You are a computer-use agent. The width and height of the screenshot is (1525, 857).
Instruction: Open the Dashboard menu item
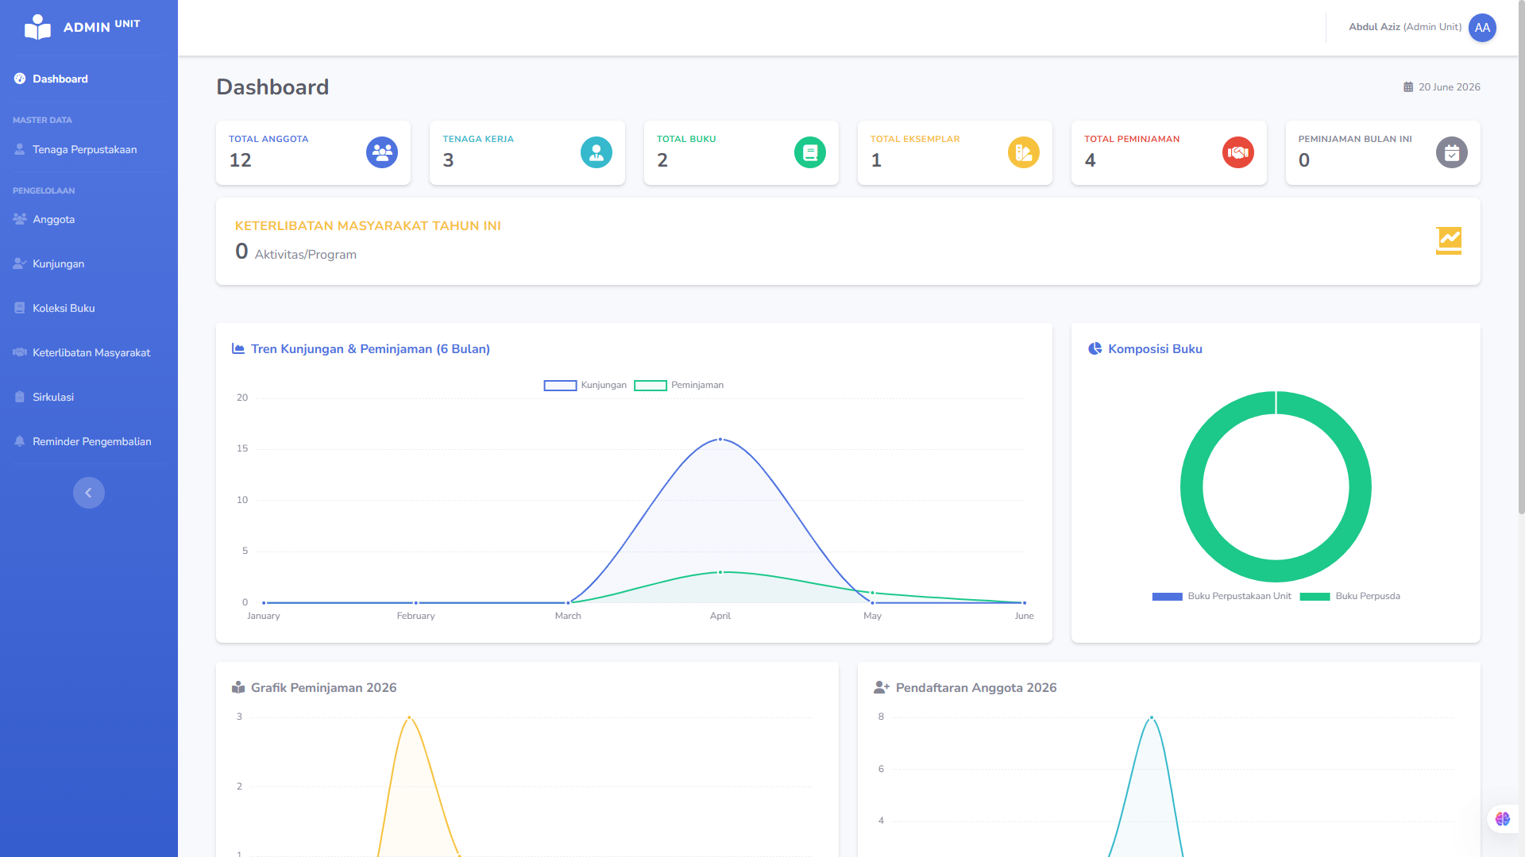[x=89, y=79]
